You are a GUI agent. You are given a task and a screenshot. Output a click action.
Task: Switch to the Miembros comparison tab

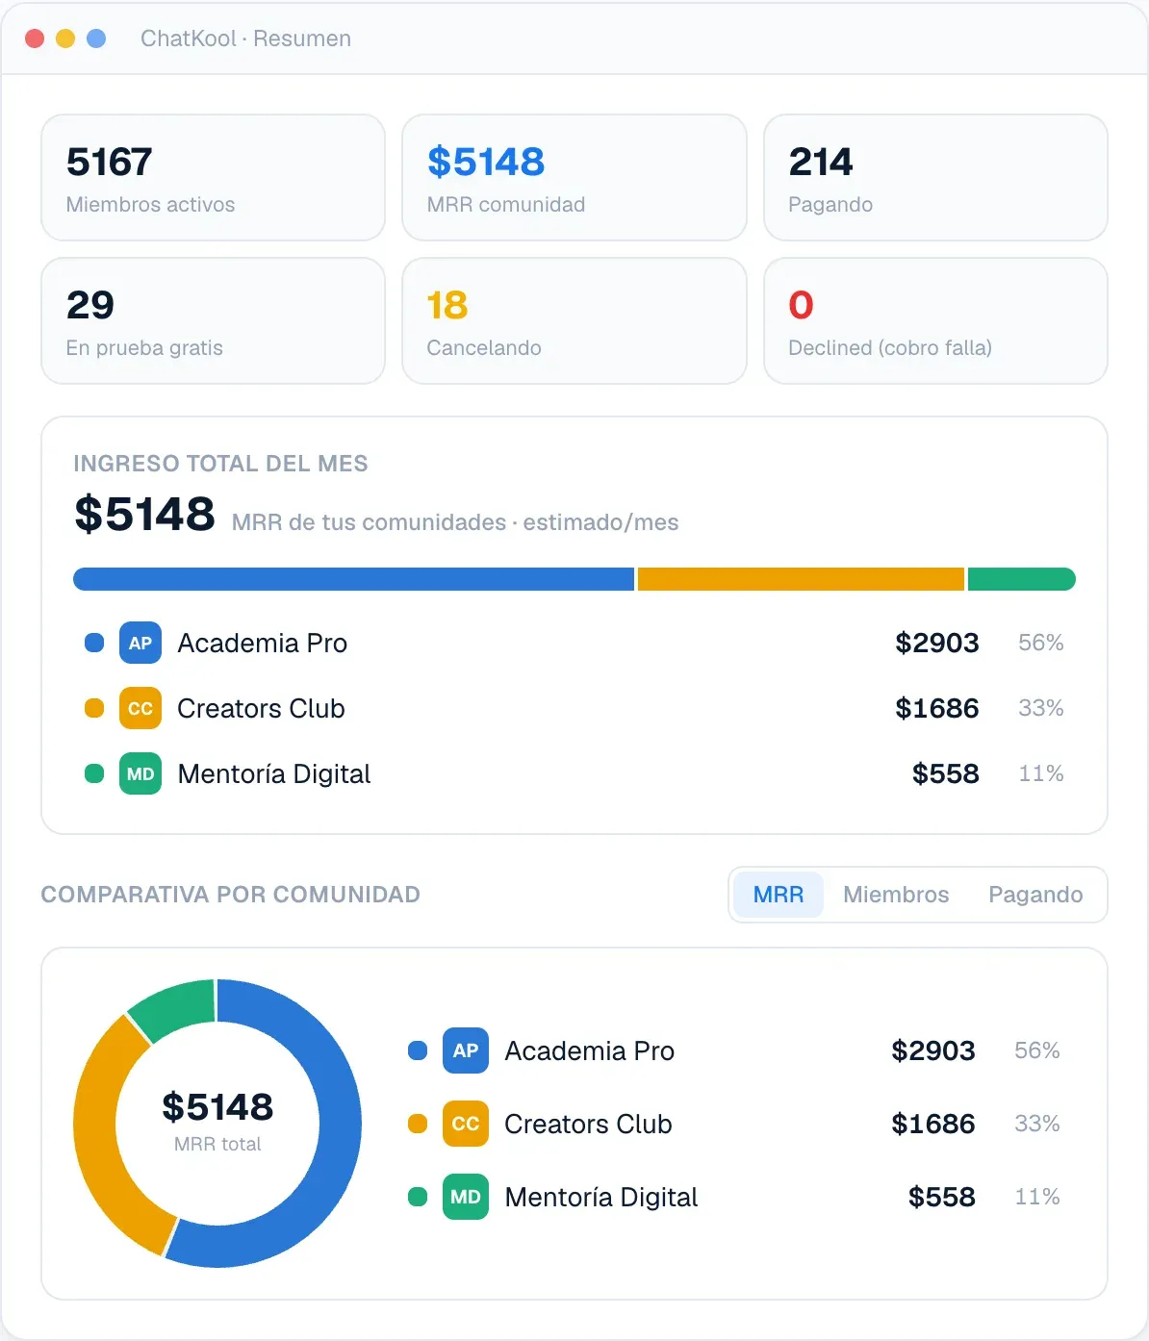coord(896,895)
